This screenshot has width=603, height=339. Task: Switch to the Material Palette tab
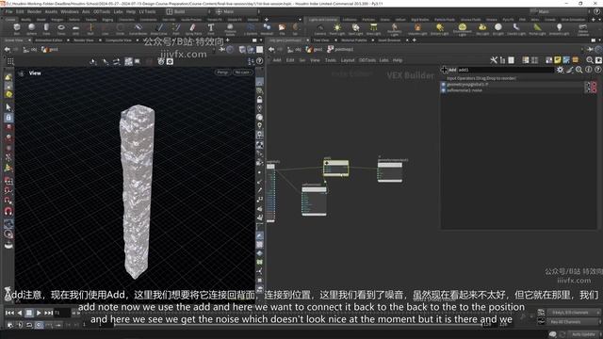(354, 40)
